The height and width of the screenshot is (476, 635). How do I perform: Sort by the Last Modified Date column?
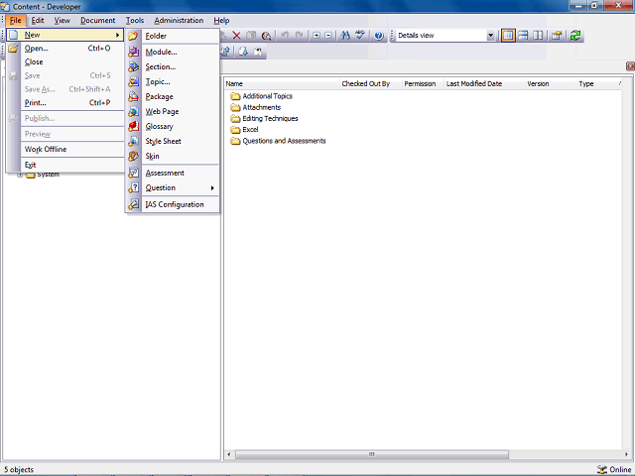[x=485, y=83]
